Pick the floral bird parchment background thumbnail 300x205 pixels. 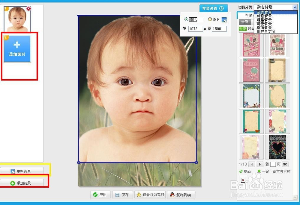coord(277,122)
